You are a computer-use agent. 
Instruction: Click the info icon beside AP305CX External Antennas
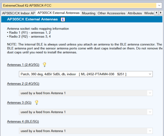coord(63,19)
